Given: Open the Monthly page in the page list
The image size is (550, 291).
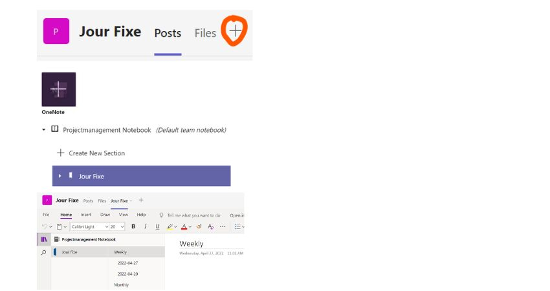Looking at the screenshot, I should tap(122, 285).
